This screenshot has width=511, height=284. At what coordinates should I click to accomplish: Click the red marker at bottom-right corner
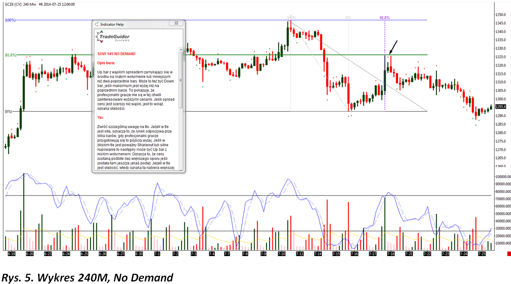click(509, 254)
